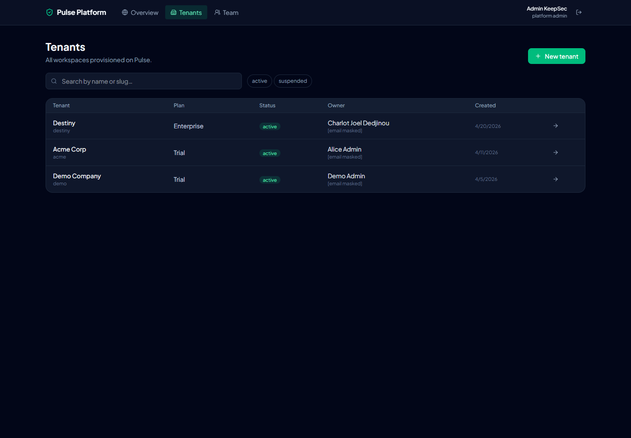Click the demo slug text
This screenshot has height=438, width=631.
(x=60, y=184)
